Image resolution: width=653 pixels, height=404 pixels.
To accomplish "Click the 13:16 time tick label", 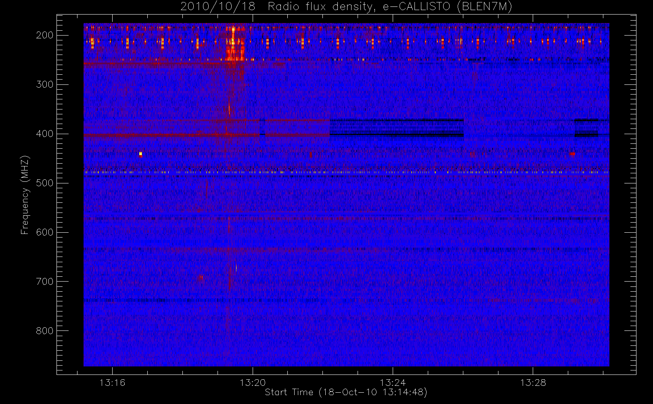I will [113, 383].
